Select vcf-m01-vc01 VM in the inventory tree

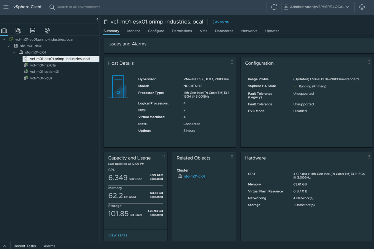point(41,78)
